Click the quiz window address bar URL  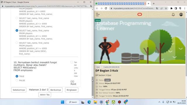click(46, 6)
